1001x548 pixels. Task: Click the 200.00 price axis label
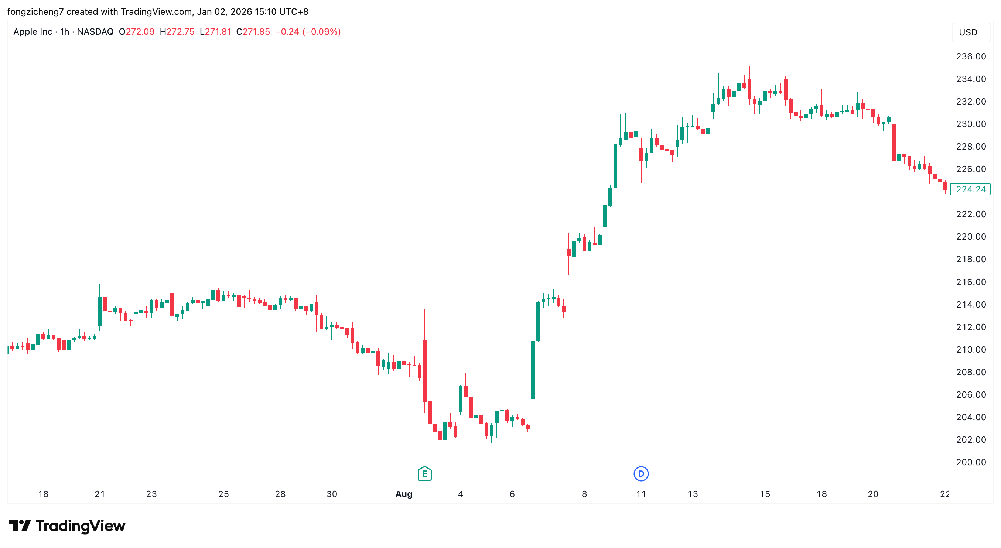coord(971,462)
